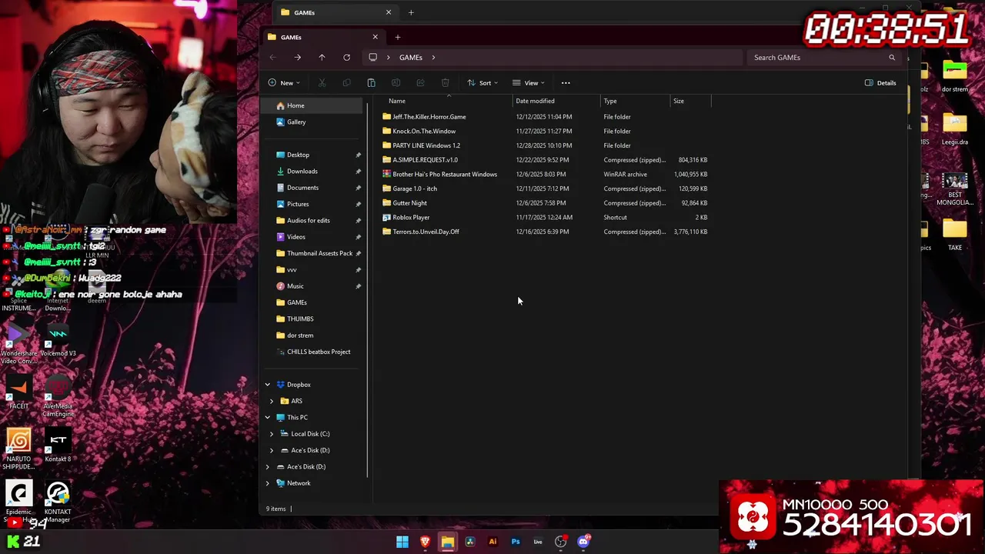985x554 pixels.
Task: Open Thumbnail Assets Pack folder
Action: pos(312,253)
